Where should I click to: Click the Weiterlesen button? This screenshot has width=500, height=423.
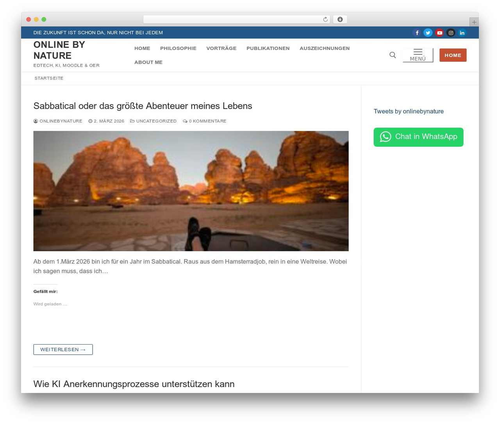63,350
